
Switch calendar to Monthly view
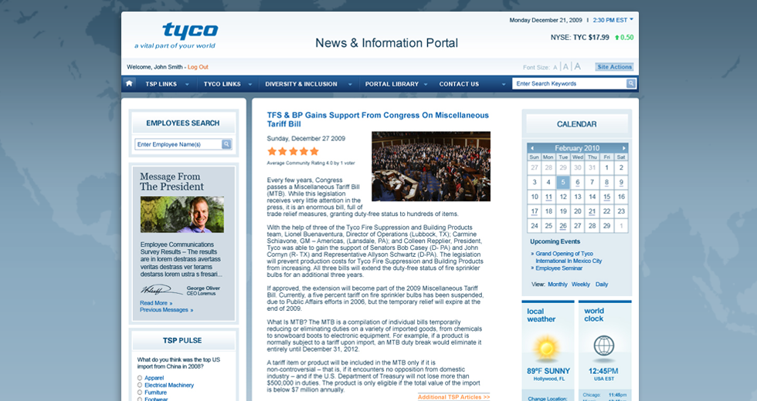(558, 285)
